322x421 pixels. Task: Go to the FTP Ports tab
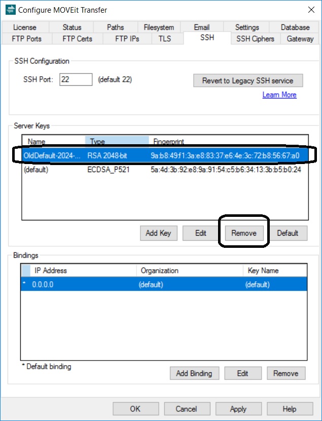click(26, 39)
